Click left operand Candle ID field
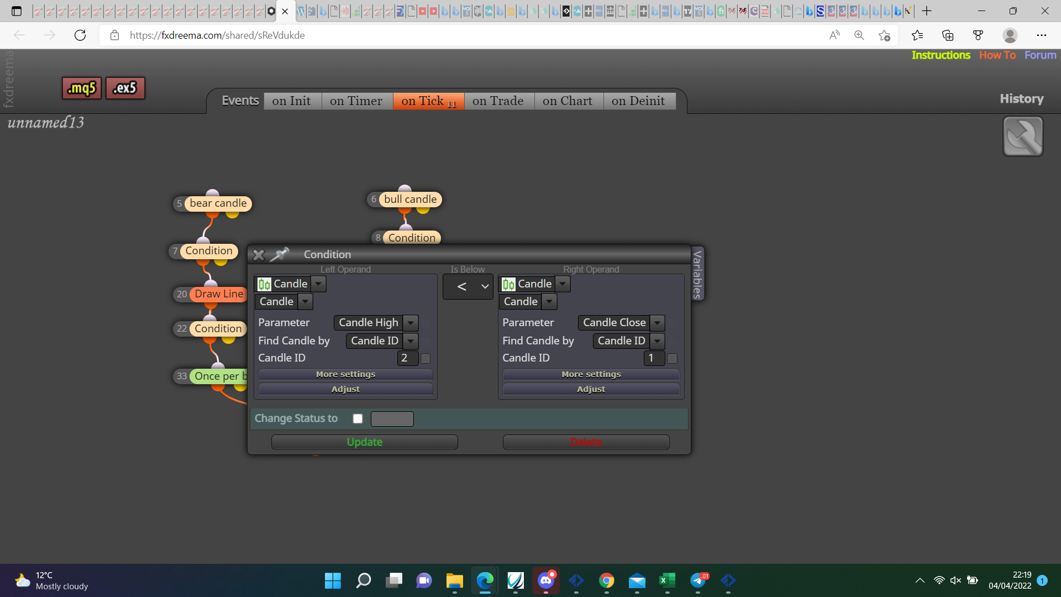The image size is (1061, 597). 408,358
